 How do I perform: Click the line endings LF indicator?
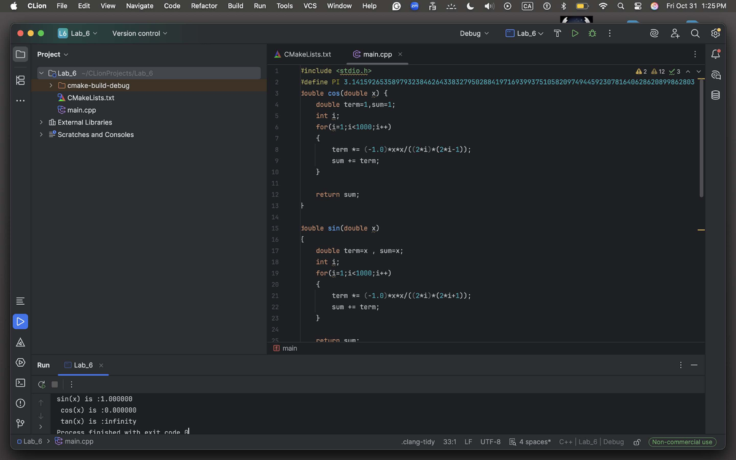(x=468, y=442)
